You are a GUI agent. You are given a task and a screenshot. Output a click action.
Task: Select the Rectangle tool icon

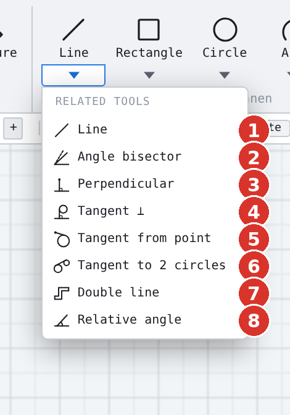click(149, 30)
